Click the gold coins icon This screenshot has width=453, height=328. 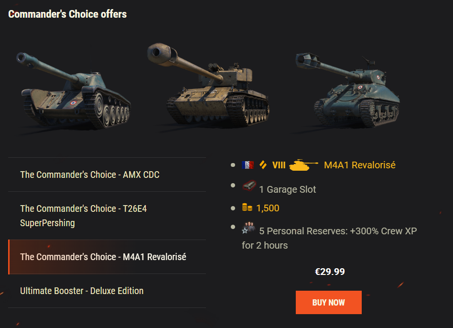click(247, 208)
